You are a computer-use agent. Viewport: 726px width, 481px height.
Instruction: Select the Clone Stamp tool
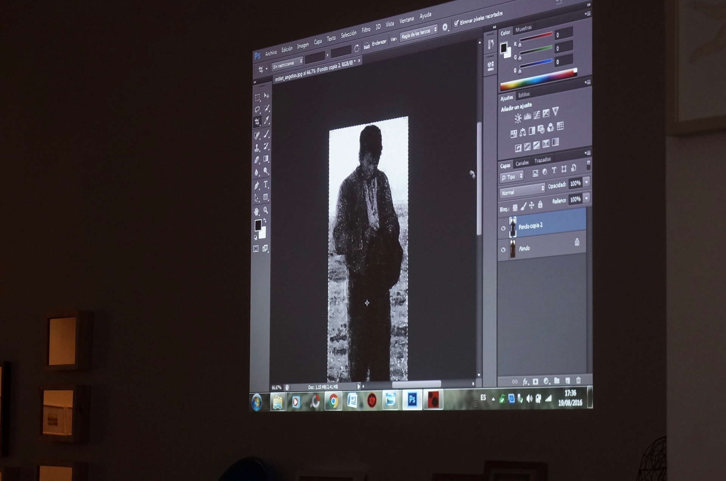coord(257,148)
